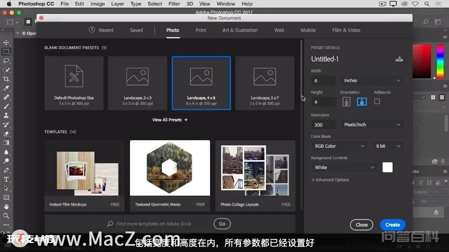Switch to the Web tab
Screen dimensions: 449x252
coord(279,30)
